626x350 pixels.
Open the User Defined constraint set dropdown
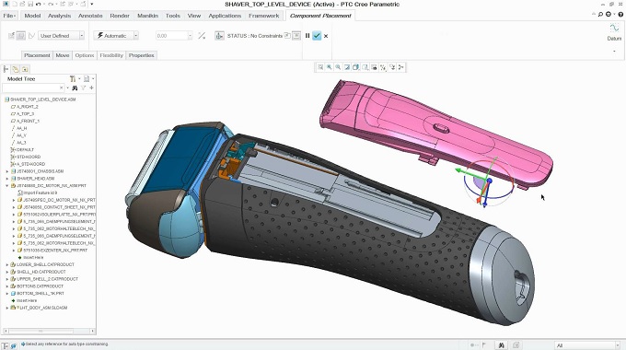62,36
